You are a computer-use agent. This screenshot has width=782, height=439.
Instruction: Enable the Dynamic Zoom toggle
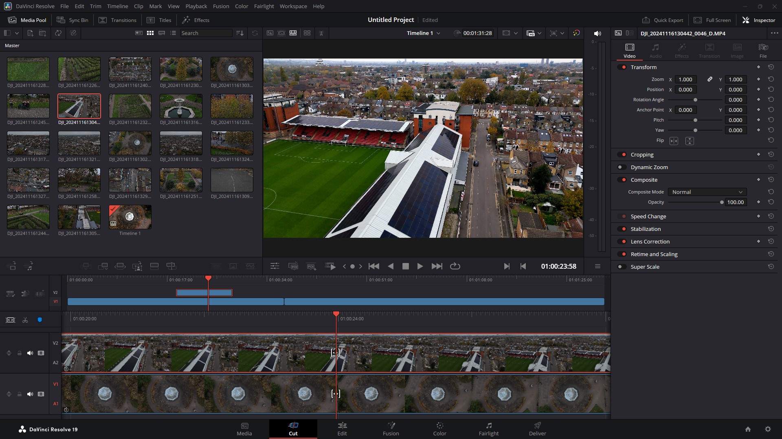pyautogui.click(x=622, y=167)
